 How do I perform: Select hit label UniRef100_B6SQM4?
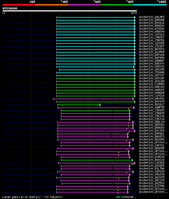click(152, 140)
